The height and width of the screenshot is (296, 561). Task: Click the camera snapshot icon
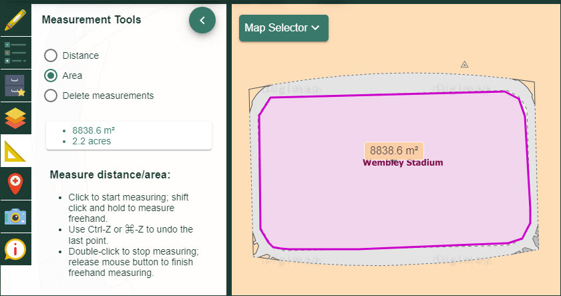[x=15, y=216]
